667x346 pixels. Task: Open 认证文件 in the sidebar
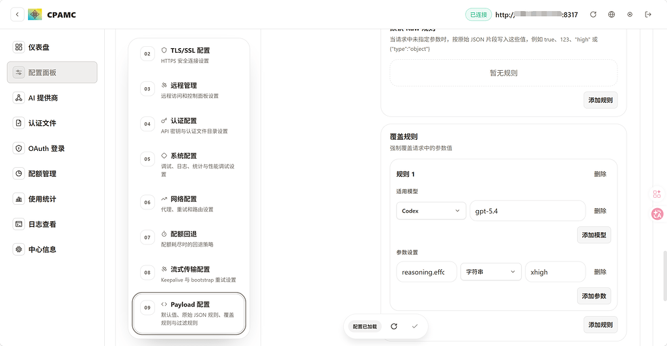point(52,123)
